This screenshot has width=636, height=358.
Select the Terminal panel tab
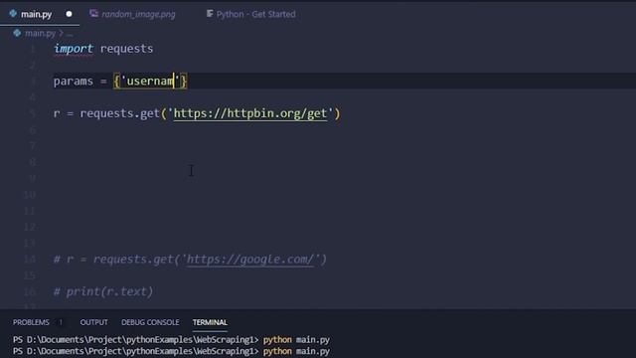point(210,322)
